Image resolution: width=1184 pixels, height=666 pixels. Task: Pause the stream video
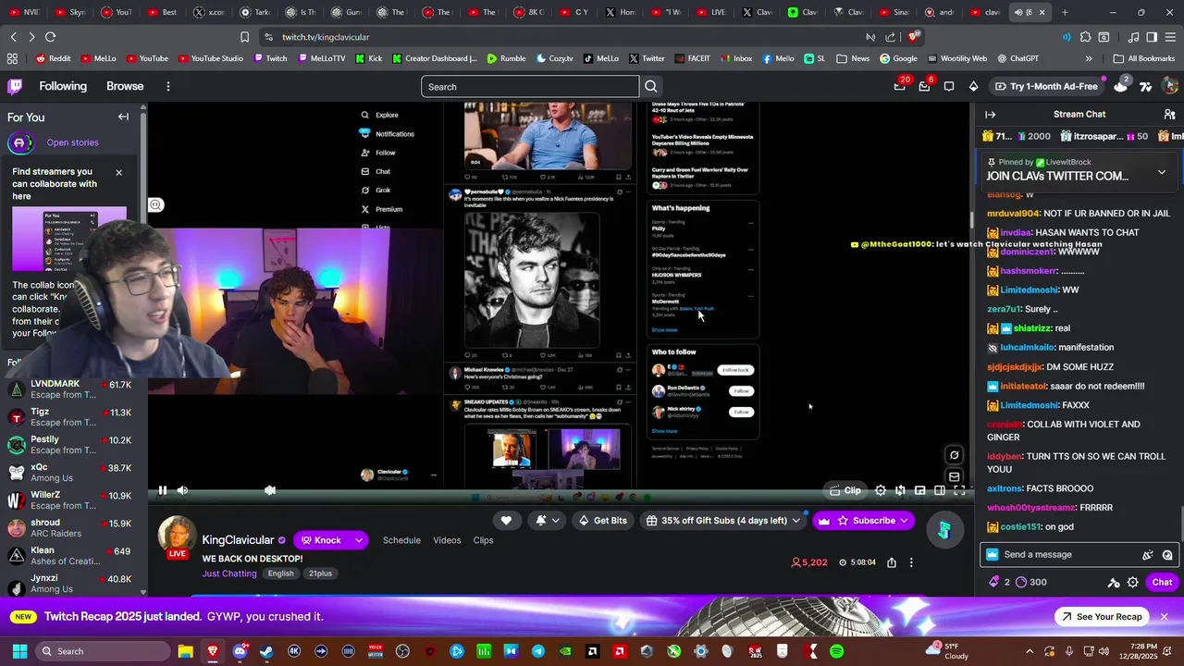tap(162, 490)
